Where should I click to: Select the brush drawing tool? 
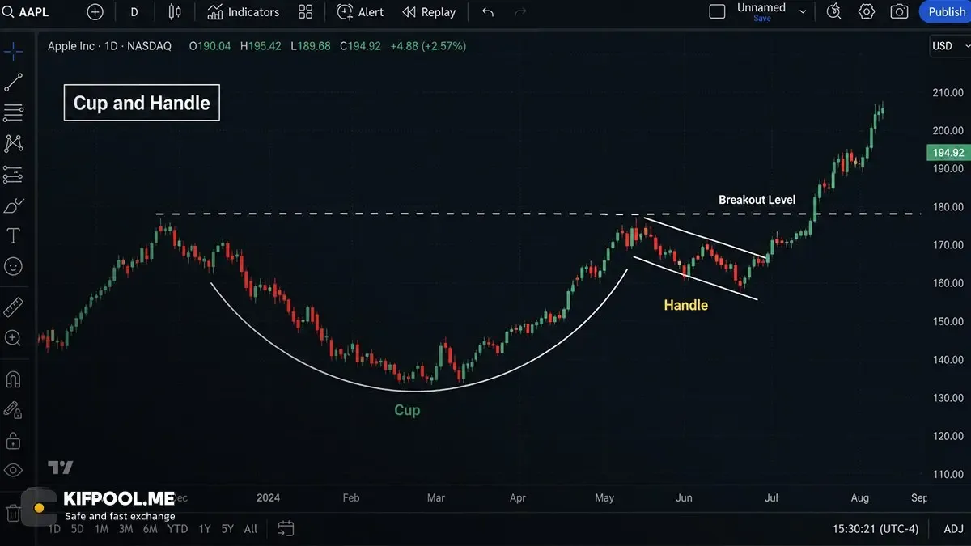click(13, 205)
